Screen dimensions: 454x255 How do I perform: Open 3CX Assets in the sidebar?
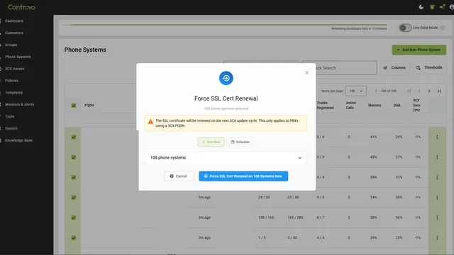[x=14, y=69]
